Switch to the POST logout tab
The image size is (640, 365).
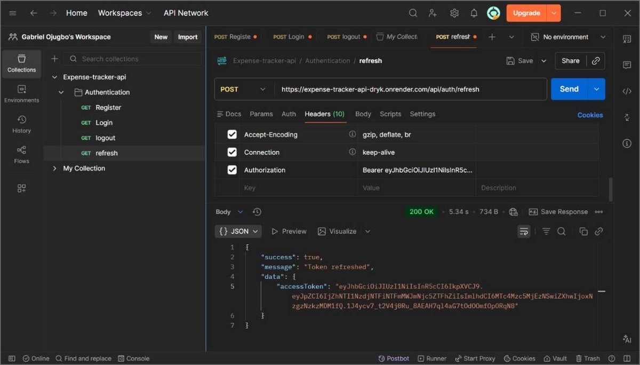[x=347, y=37]
